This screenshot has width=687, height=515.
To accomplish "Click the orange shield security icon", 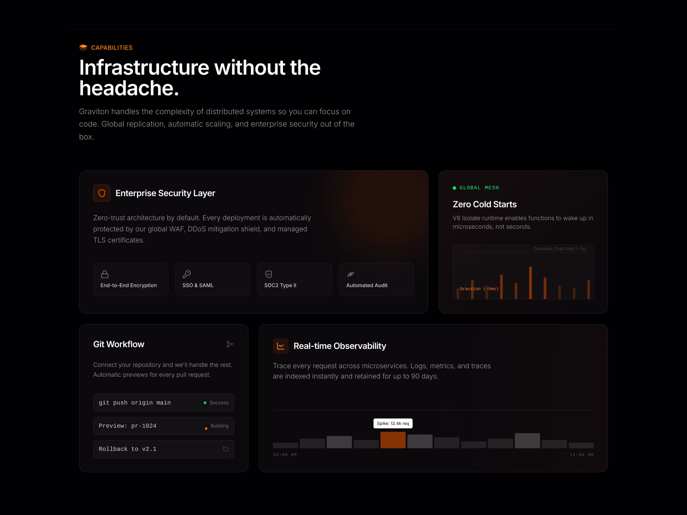I will click(102, 193).
